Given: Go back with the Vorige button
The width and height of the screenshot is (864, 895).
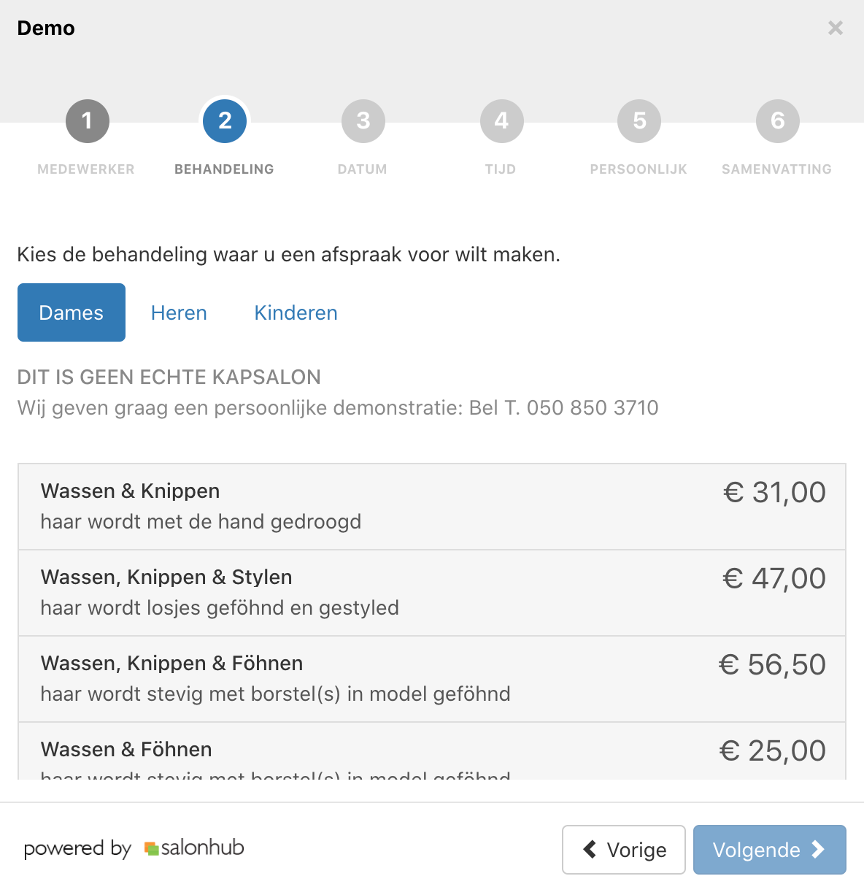Looking at the screenshot, I should [x=624, y=850].
